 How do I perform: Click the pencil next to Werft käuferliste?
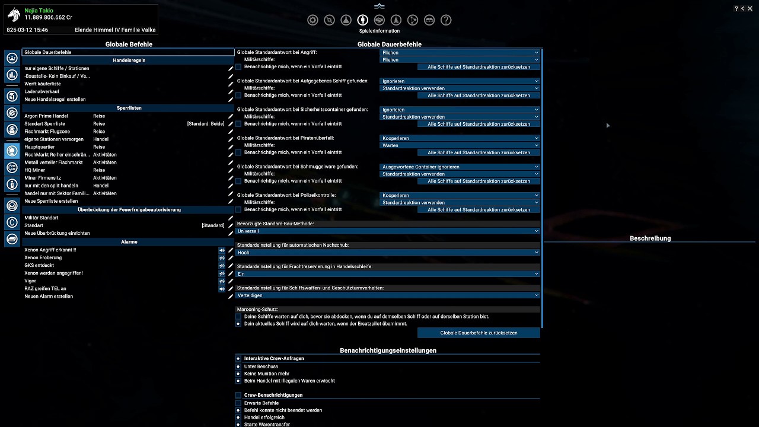click(231, 84)
